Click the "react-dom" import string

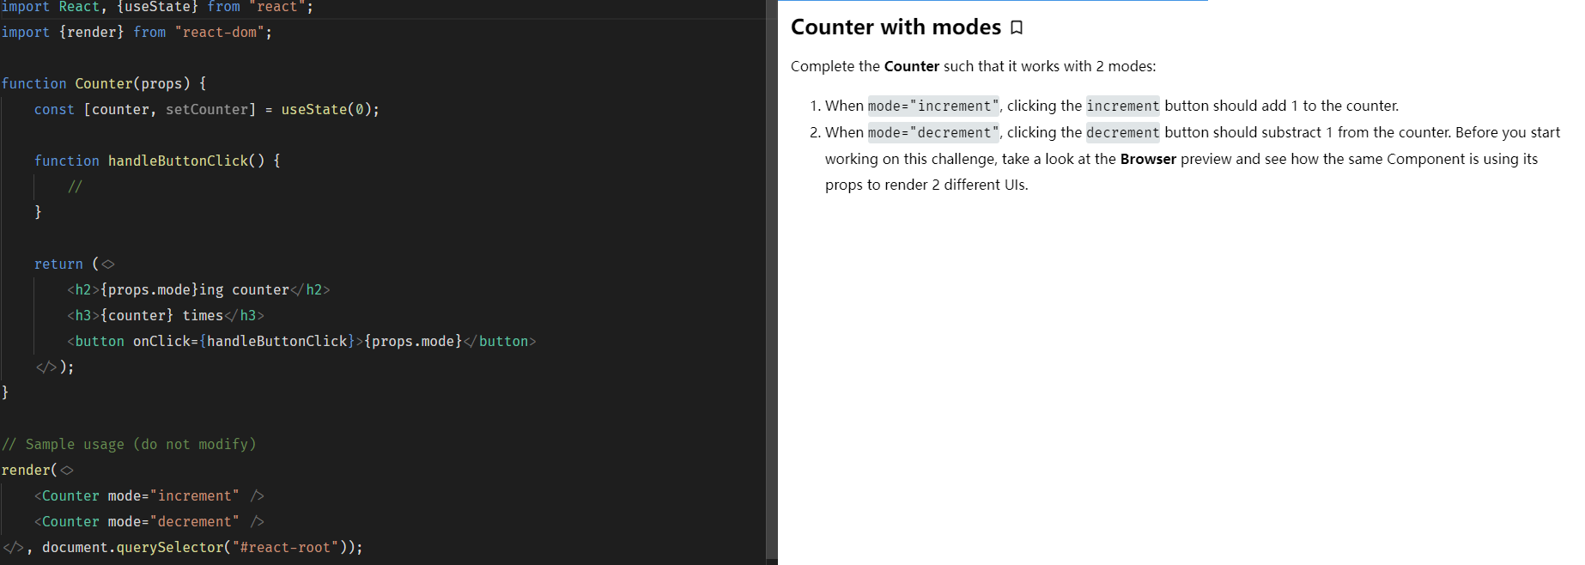pyautogui.click(x=220, y=32)
